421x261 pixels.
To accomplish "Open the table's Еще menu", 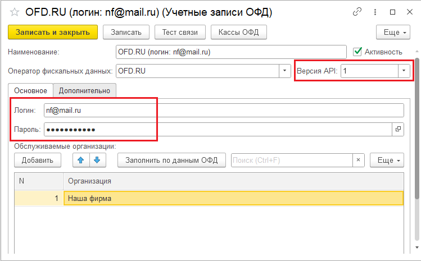I will (386, 160).
